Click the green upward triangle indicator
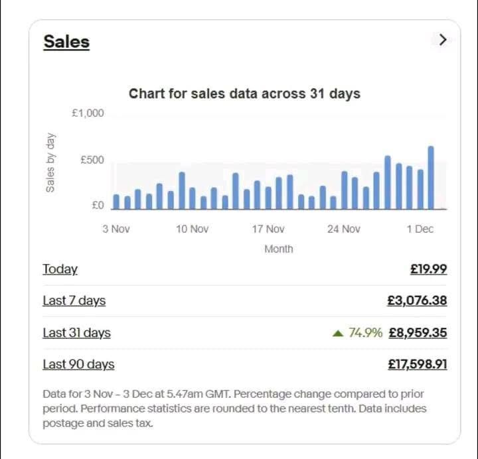478x459 pixels. pyautogui.click(x=338, y=333)
